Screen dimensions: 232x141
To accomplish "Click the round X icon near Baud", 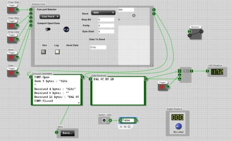I will coord(134,15).
